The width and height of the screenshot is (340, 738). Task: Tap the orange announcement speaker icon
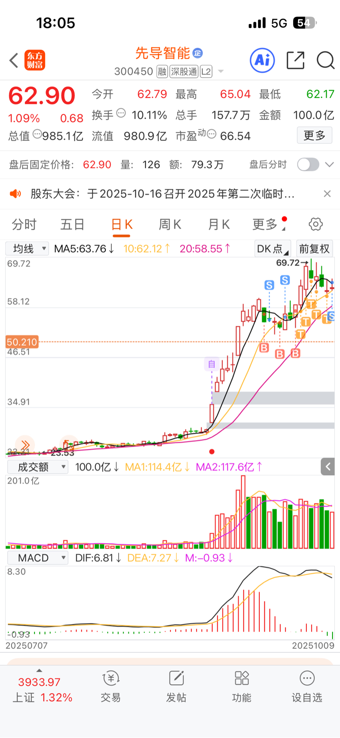point(15,193)
